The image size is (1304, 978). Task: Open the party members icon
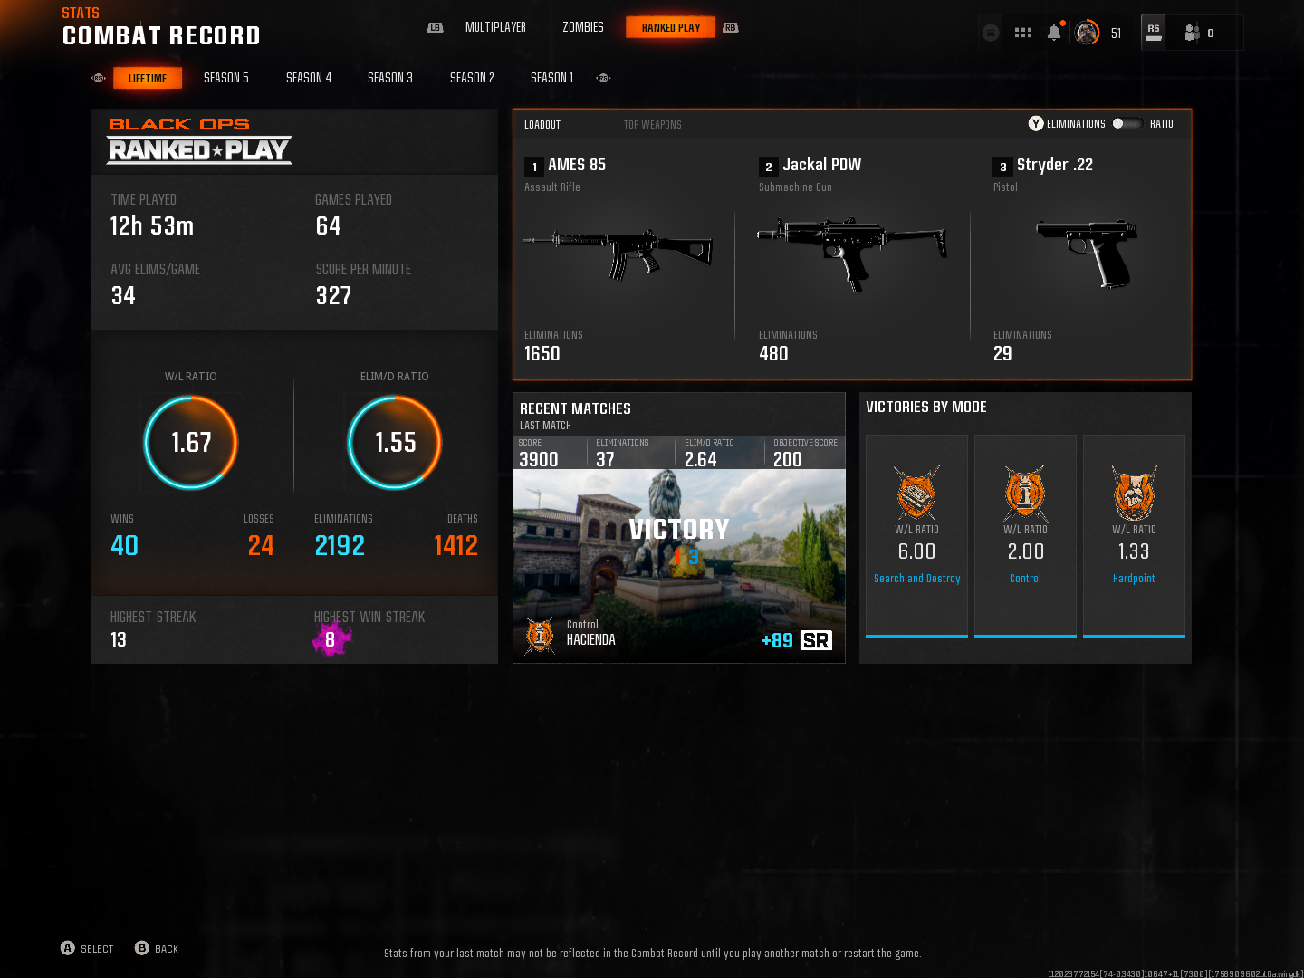(x=1193, y=33)
